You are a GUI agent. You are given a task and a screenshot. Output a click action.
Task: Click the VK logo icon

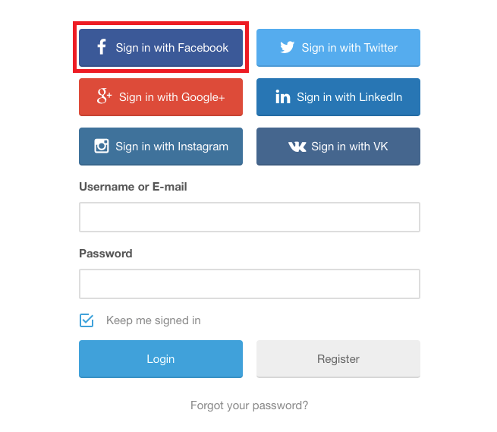pyautogui.click(x=297, y=147)
